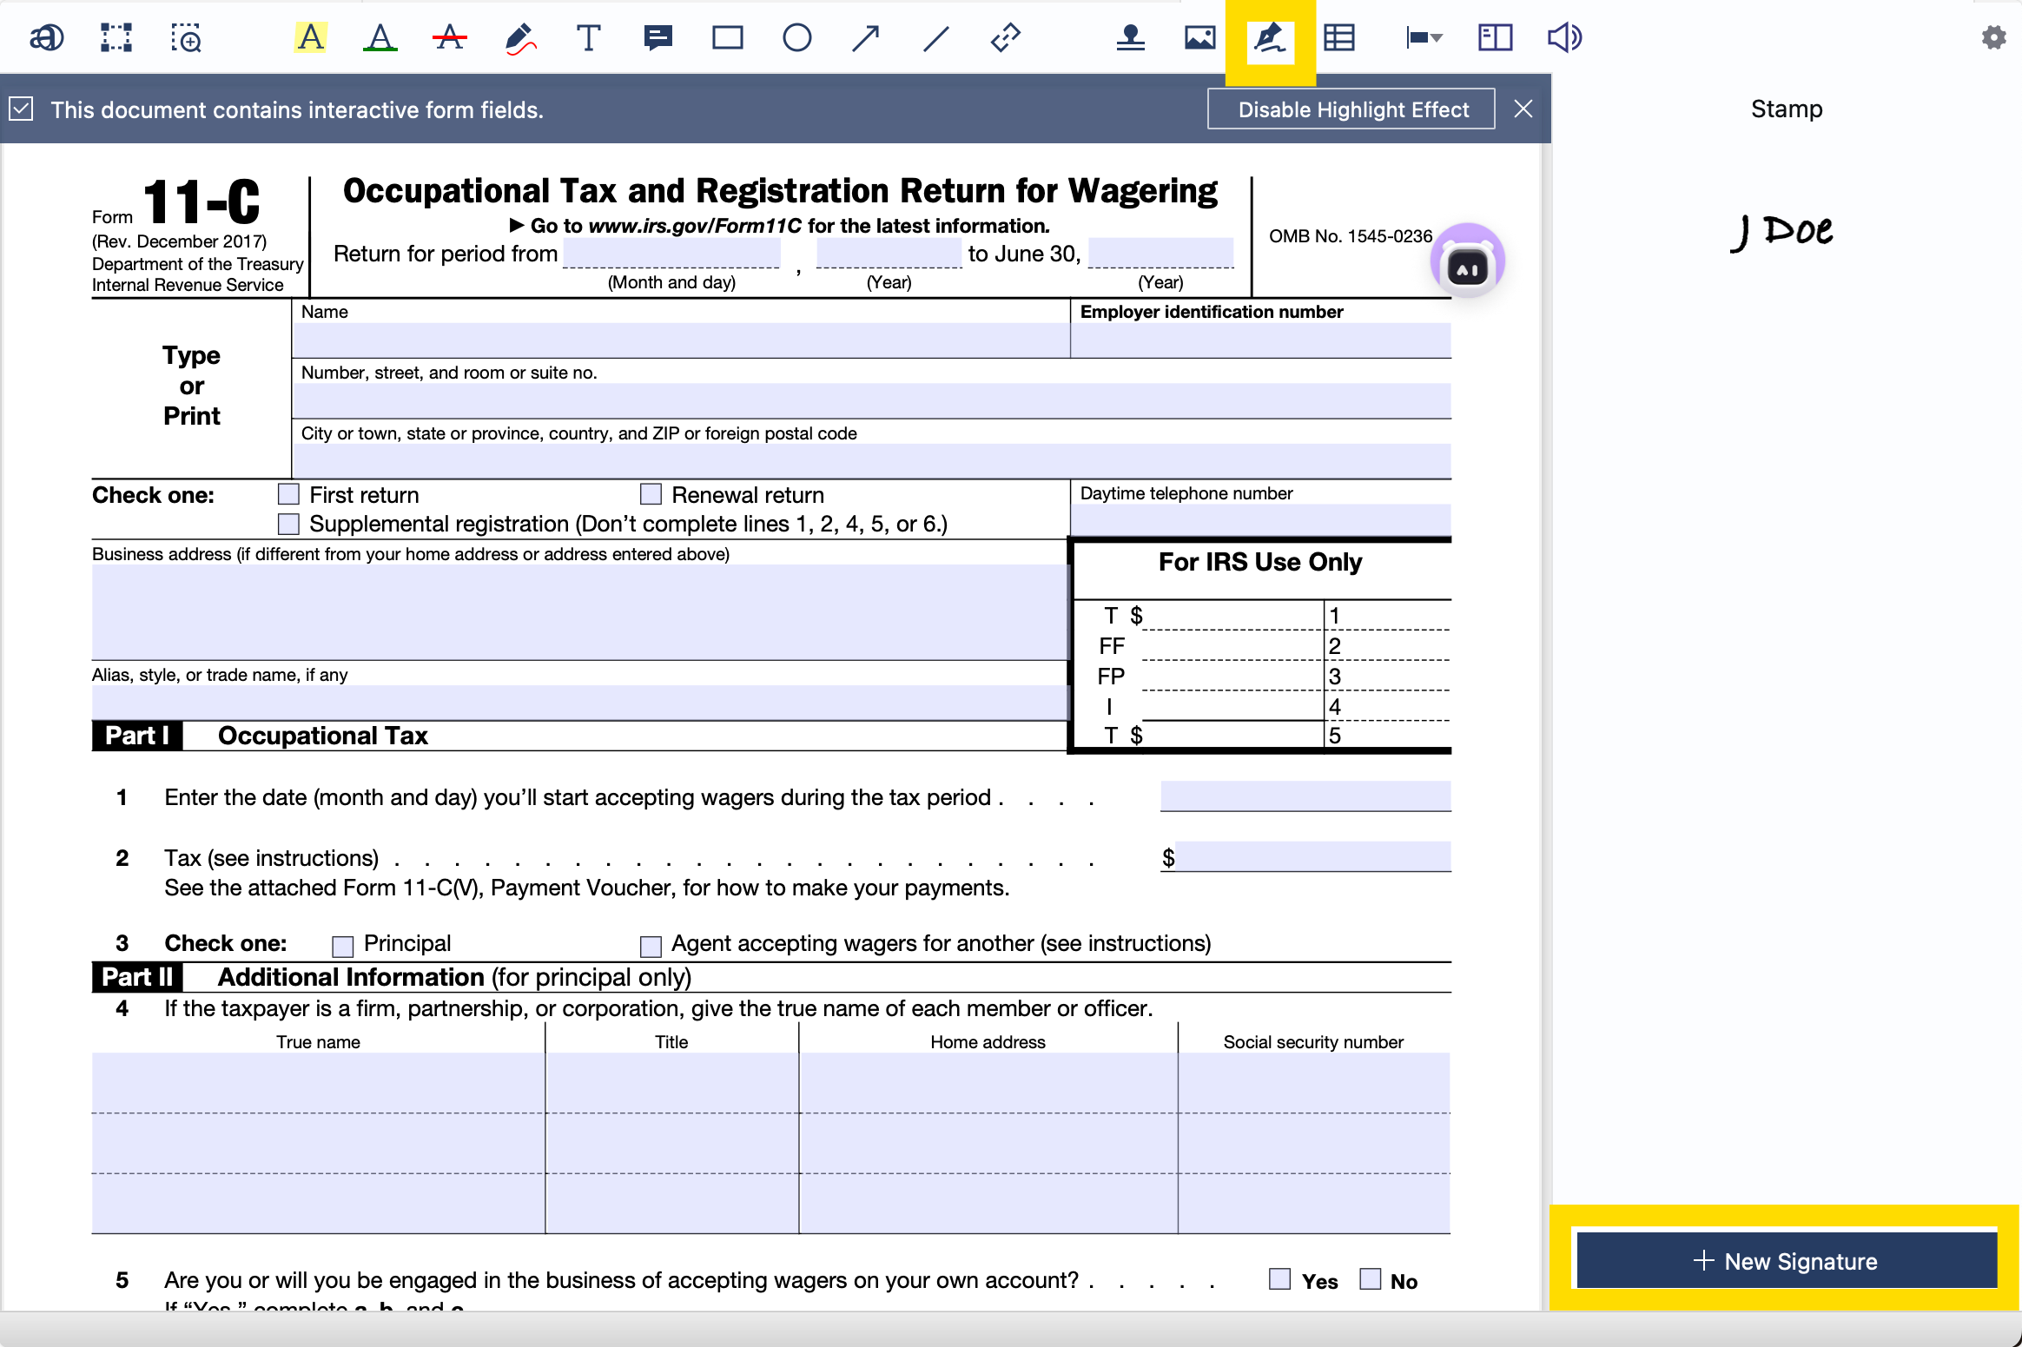Select the area selection tool
The height and width of the screenshot is (1347, 2022).
116,37
